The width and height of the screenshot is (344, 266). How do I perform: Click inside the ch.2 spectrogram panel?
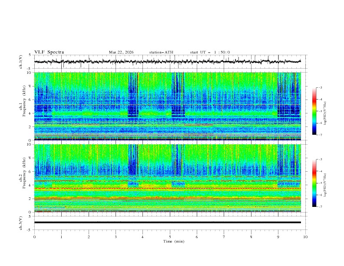[x=167, y=178]
